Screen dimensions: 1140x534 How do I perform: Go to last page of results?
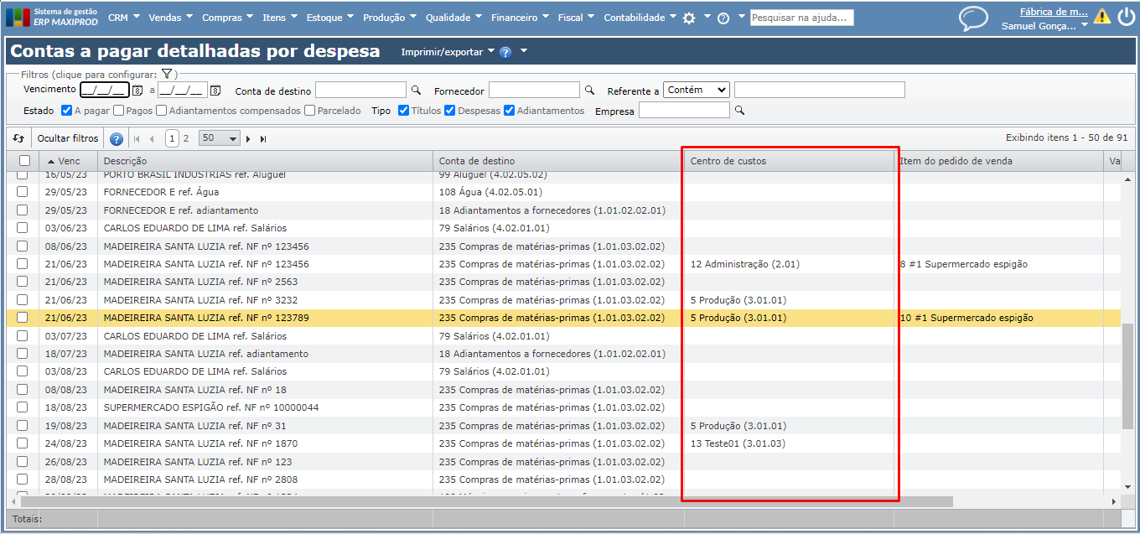(263, 138)
